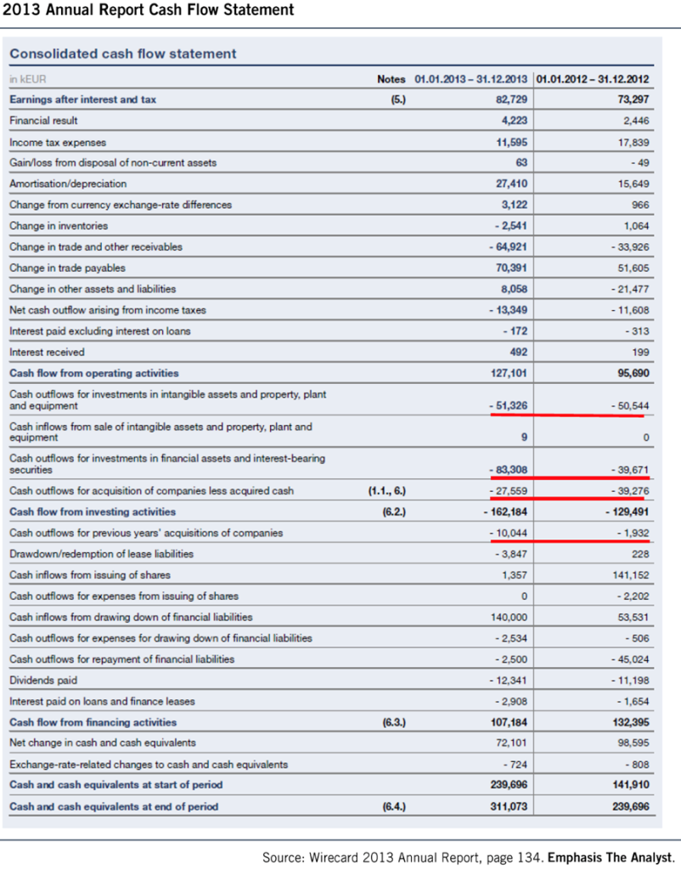Viewport: 681px width, 870px height.
Task: Click 'Earnings after interest and tax' row label
Action: [82, 100]
